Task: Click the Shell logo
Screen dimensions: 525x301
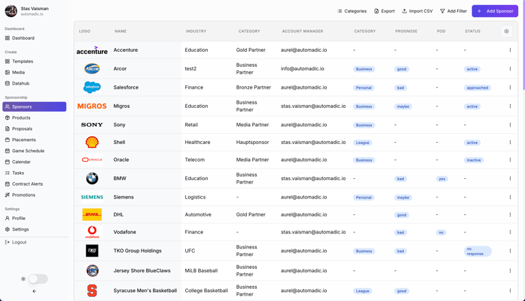Action: point(92,142)
